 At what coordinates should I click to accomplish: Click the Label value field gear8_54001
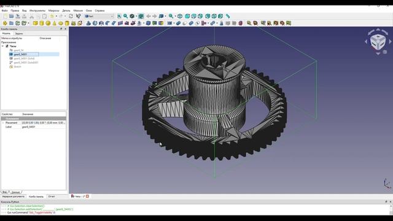point(44,127)
